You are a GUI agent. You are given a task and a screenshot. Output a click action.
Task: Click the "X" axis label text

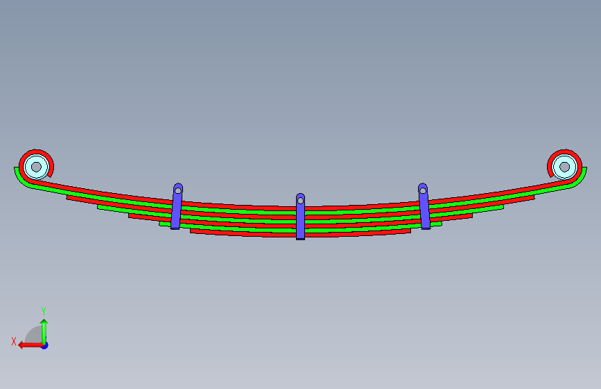click(14, 341)
